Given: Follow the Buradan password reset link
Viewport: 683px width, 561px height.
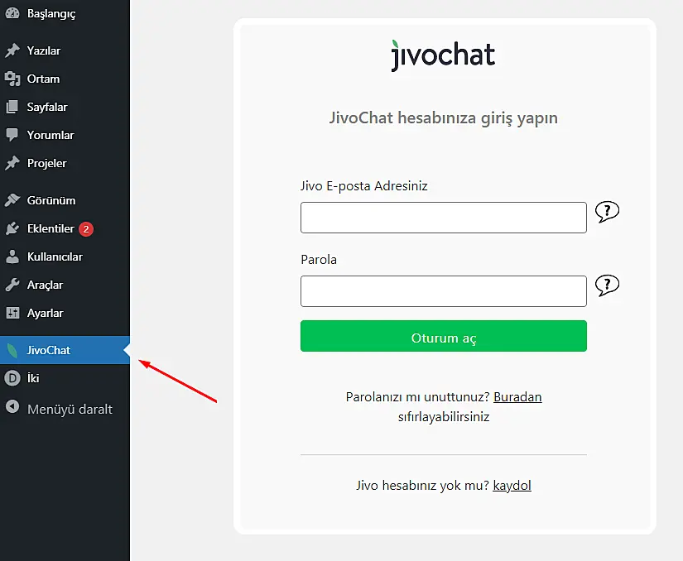Looking at the screenshot, I should point(517,397).
